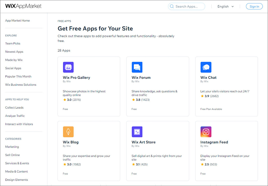The height and width of the screenshot is (186, 268).
Task: Open Popular This Month list
Action: 18,77
